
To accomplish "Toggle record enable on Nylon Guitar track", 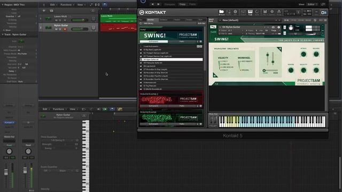I will point(65,29).
